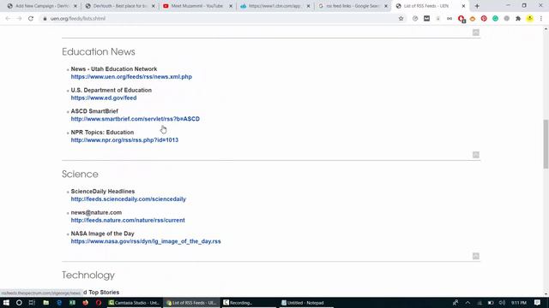Click the scrollbar down arrow
The image size is (549, 308).
546,293
